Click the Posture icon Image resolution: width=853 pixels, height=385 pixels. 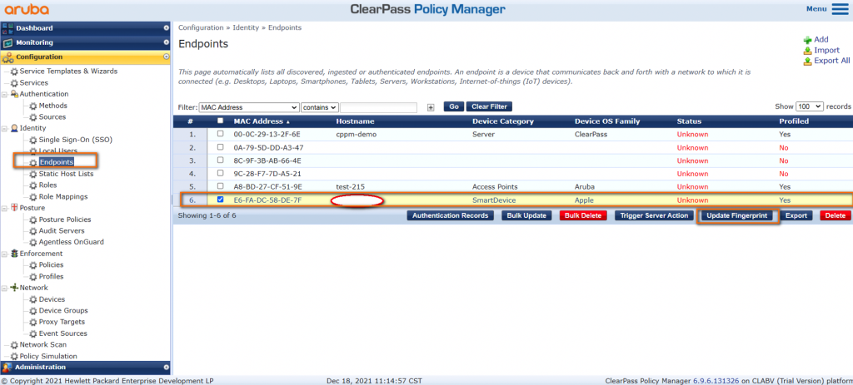click(15, 208)
